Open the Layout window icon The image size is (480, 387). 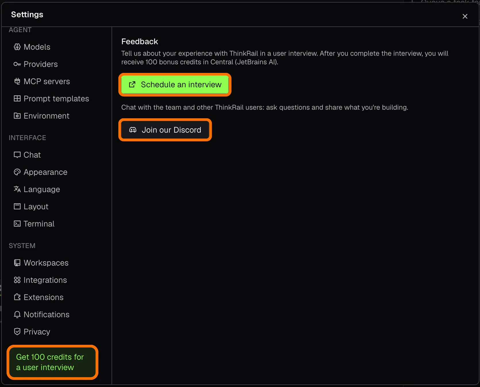[17, 206]
